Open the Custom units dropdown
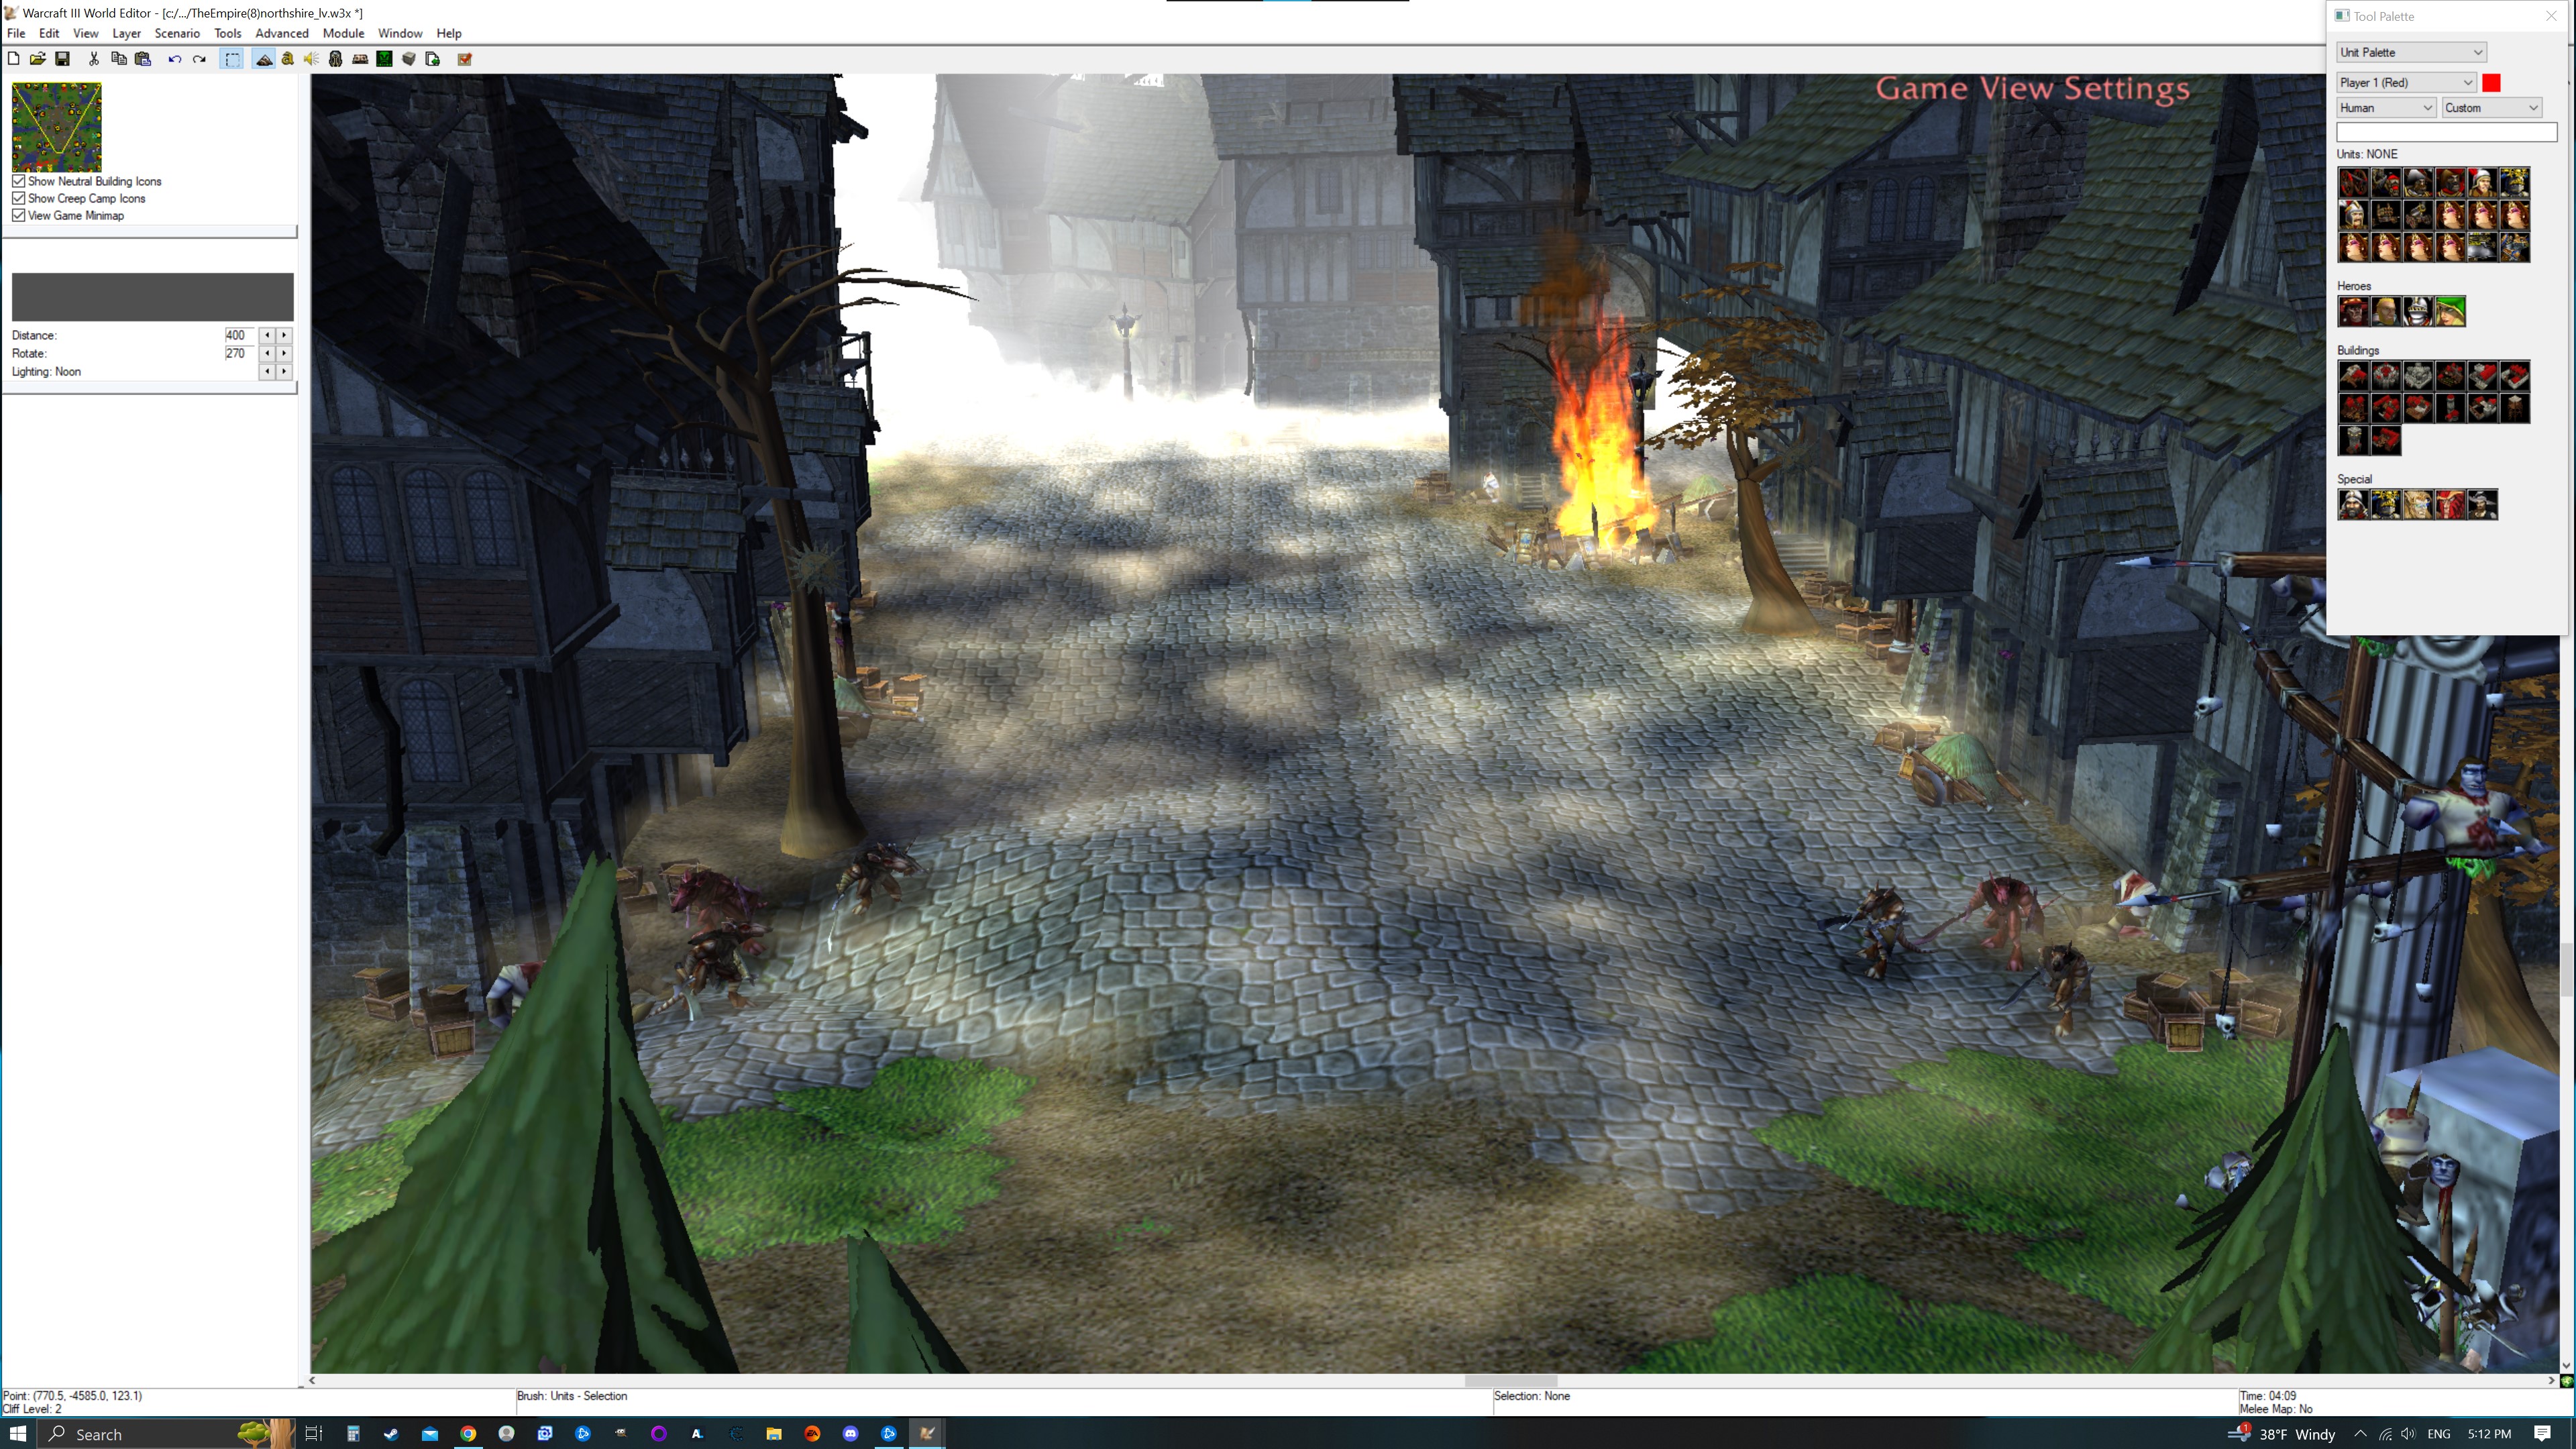Image resolution: width=2576 pixels, height=1449 pixels. coord(2492,107)
